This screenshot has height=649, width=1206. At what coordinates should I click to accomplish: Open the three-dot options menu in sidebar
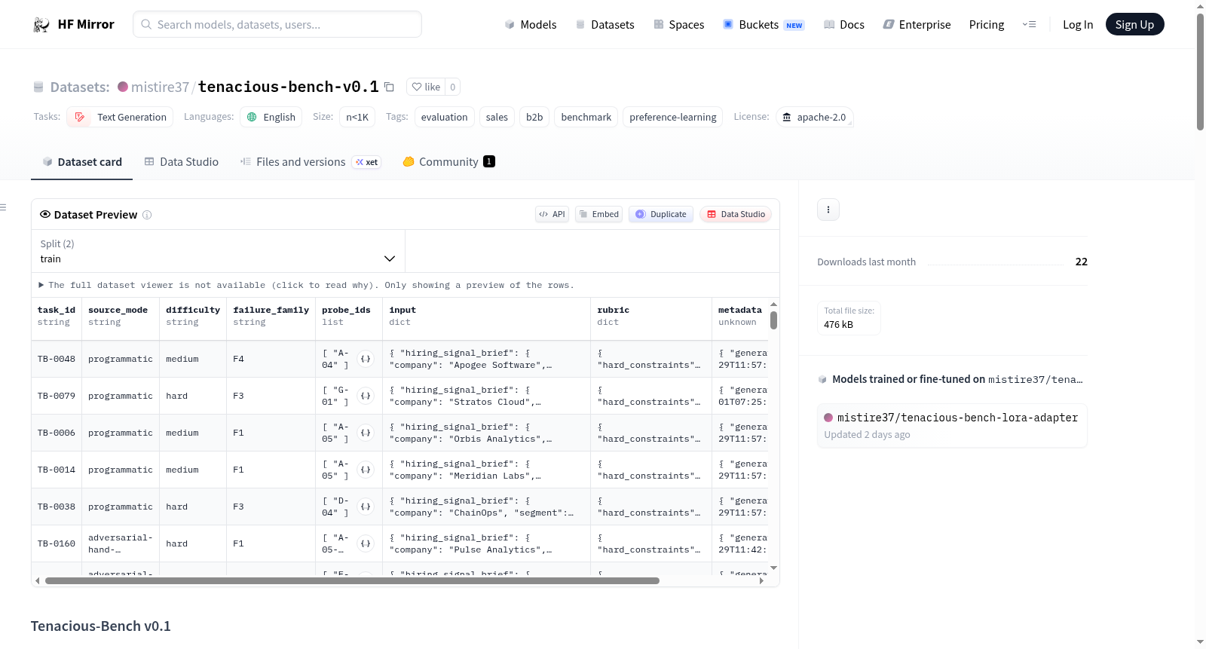coord(828,210)
